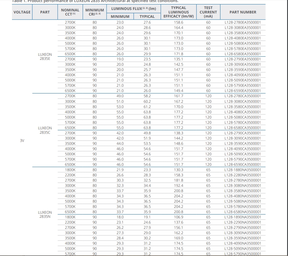
Task: Select part number L128-3090CA3500001
Action: 243,138
